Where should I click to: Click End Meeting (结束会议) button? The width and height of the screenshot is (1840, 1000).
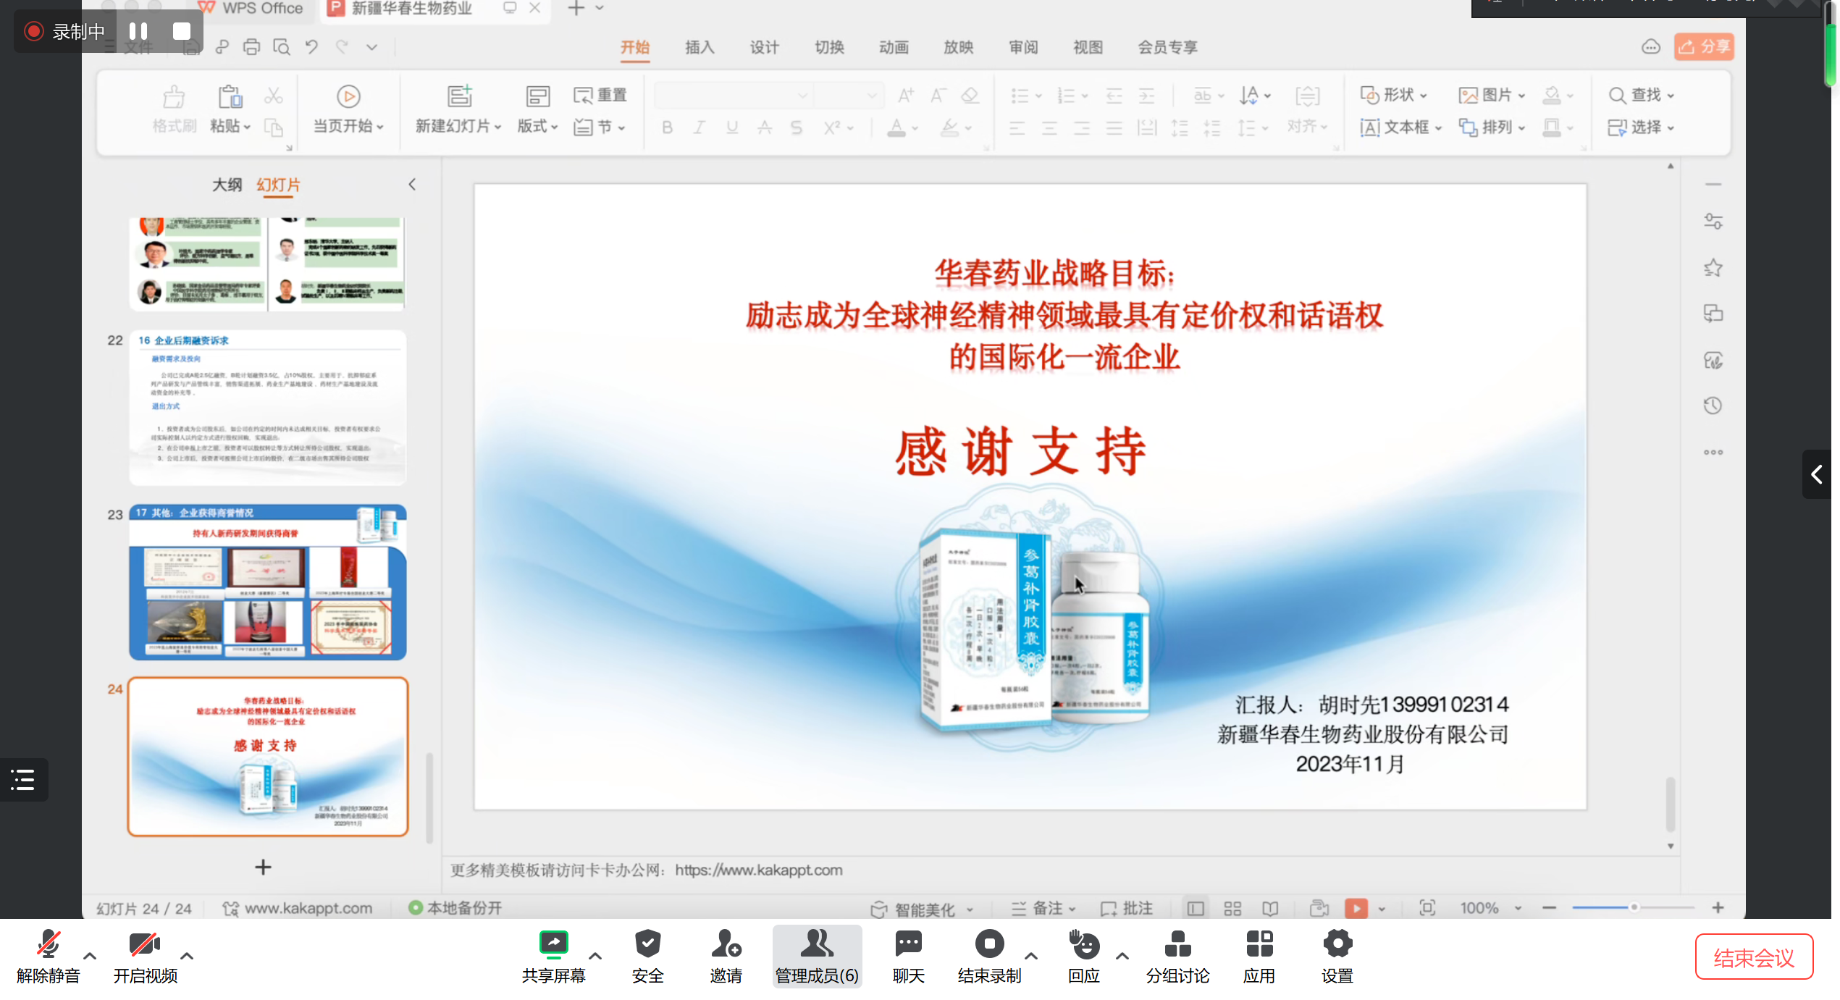(1754, 958)
